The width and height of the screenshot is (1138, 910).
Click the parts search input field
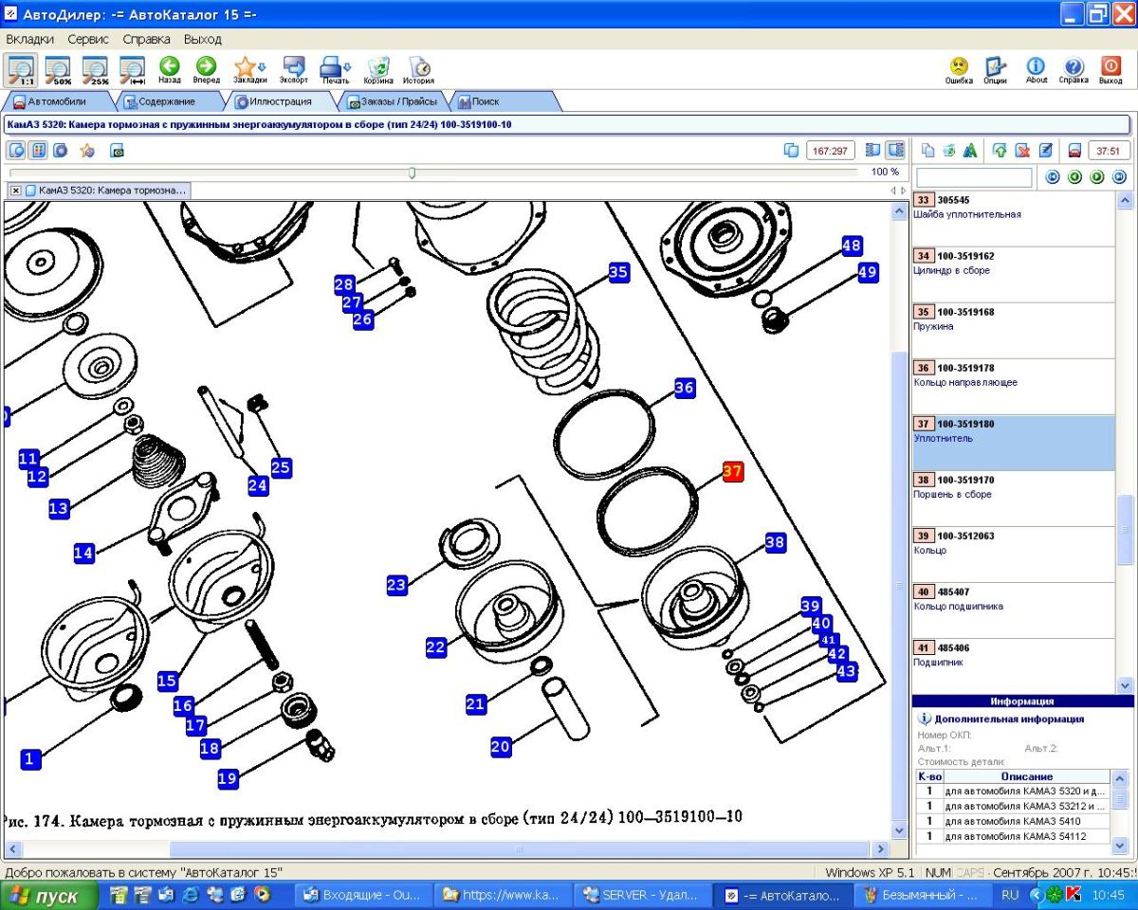click(974, 177)
